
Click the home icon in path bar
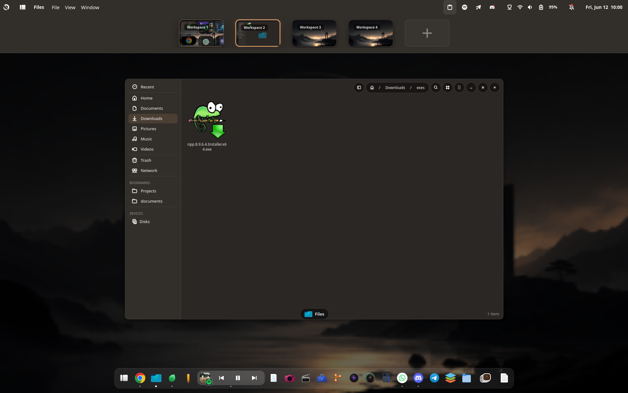(372, 88)
